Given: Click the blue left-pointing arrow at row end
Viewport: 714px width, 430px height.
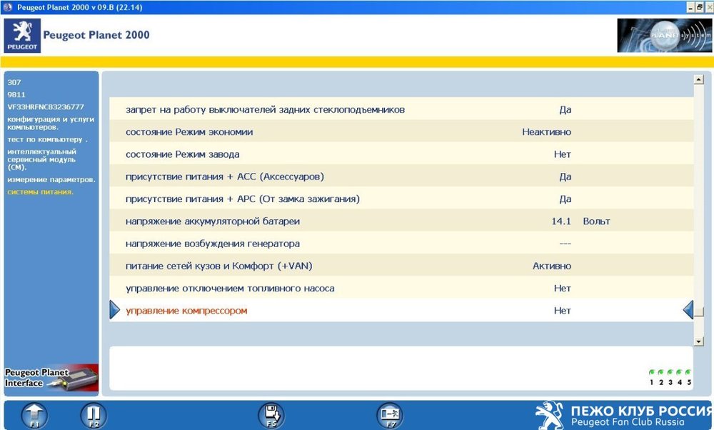Looking at the screenshot, I should click(688, 310).
